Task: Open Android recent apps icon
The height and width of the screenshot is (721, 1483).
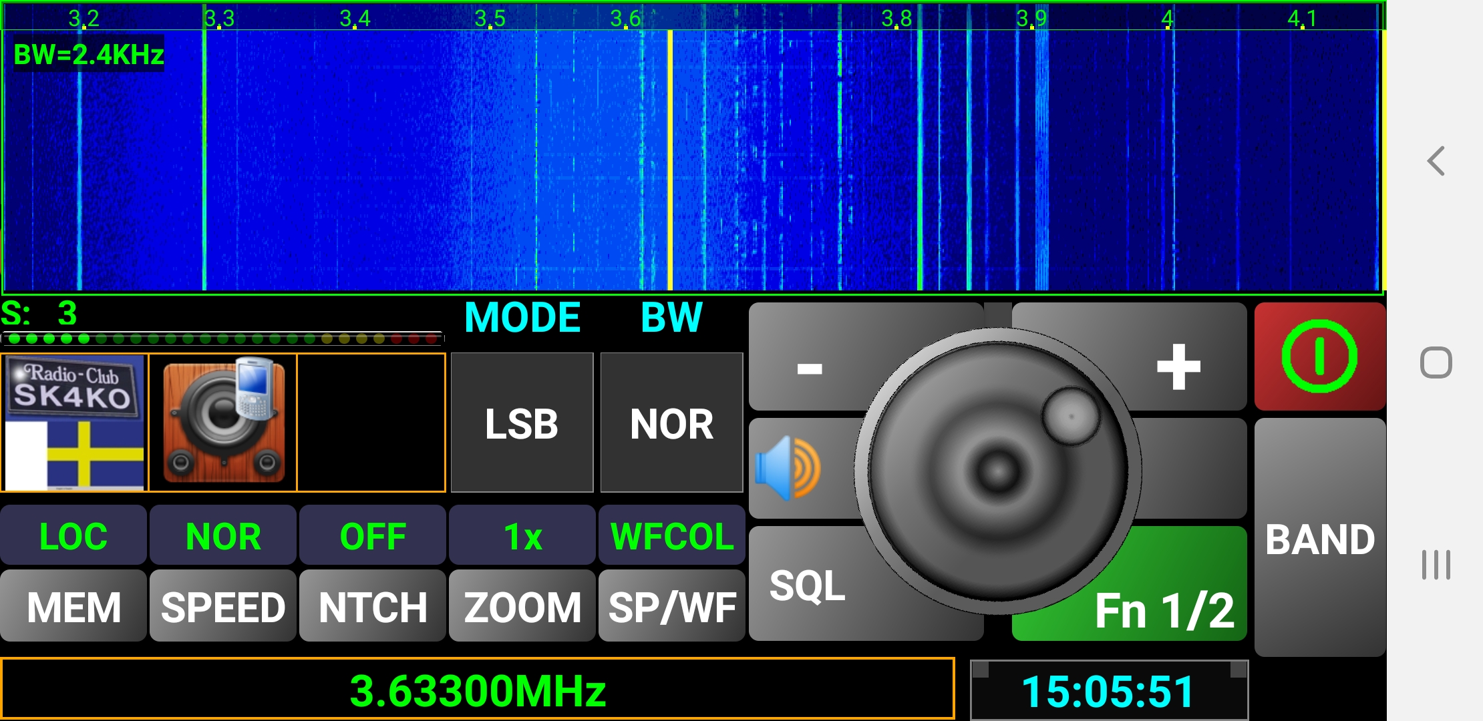Action: point(1436,565)
